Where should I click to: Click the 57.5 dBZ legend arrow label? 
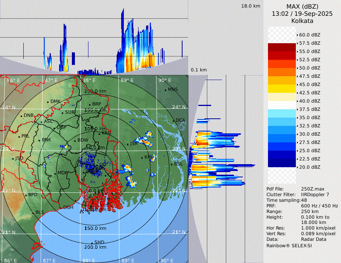[x=309, y=43]
